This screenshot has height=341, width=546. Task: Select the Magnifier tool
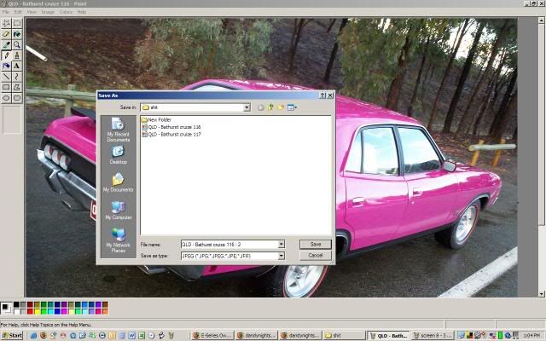click(x=17, y=44)
